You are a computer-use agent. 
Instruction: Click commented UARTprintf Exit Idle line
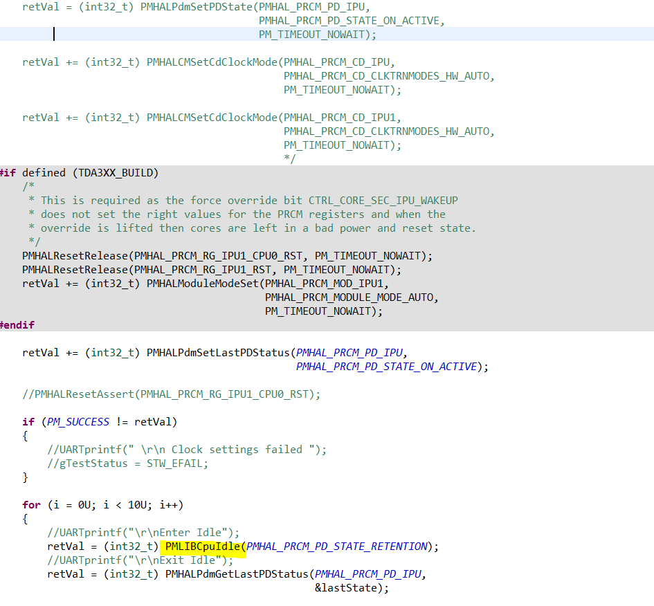point(140,560)
